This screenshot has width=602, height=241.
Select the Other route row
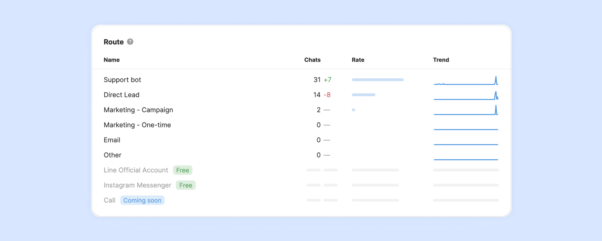[x=113, y=155]
